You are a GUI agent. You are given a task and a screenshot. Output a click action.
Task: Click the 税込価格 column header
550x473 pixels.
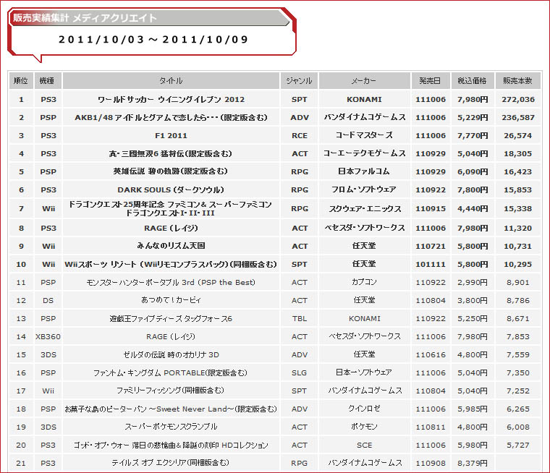tap(472, 81)
